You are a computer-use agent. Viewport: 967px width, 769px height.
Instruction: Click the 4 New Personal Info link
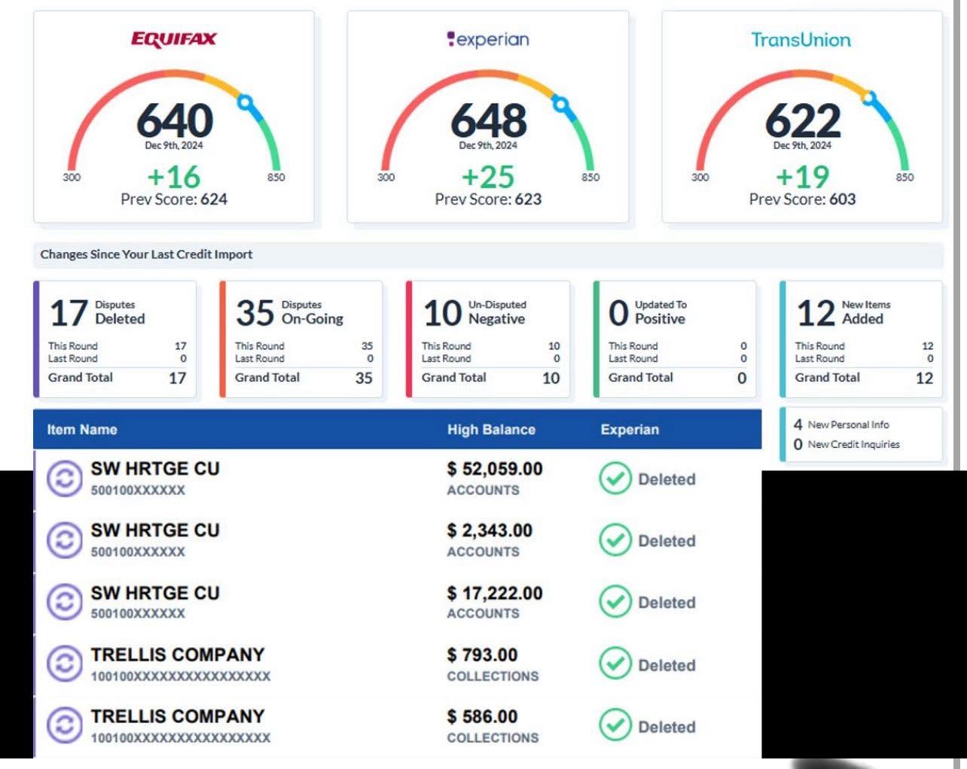841,424
